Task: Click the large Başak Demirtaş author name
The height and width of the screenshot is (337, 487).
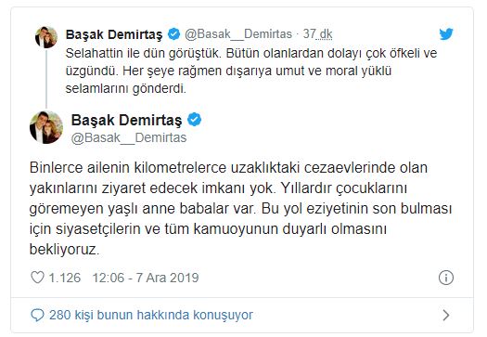Action: [x=127, y=121]
